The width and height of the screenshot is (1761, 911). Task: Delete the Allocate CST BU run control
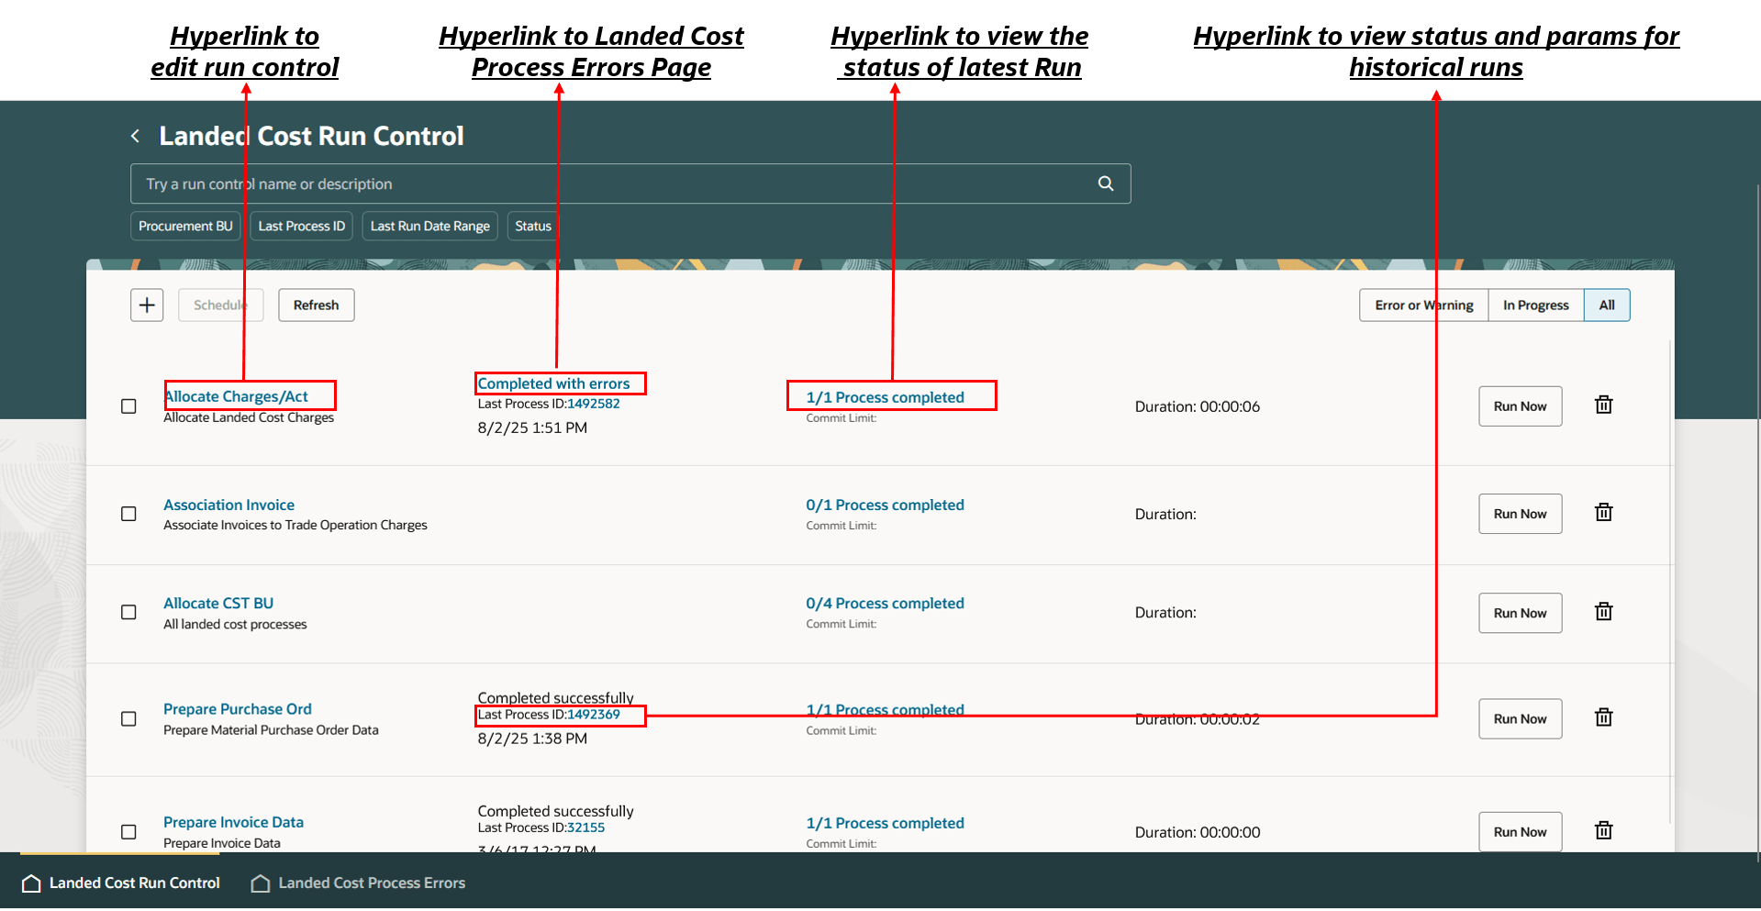pos(1603,611)
